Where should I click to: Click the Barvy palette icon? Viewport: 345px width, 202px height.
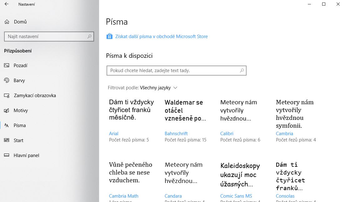[x=7, y=80]
